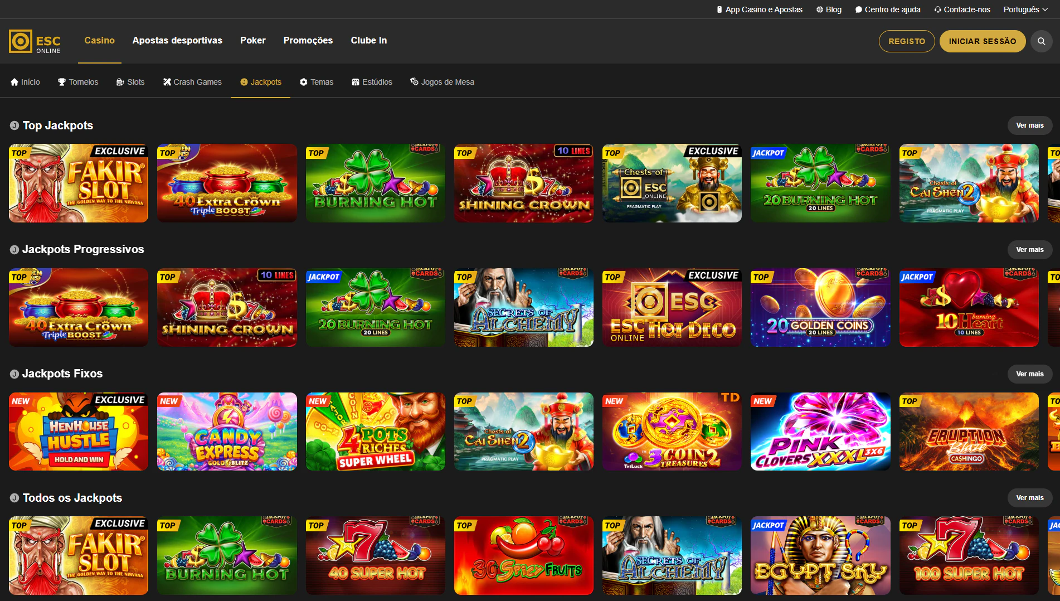
Task: Click INICIAR SESSÃO button
Action: point(983,41)
